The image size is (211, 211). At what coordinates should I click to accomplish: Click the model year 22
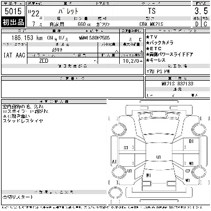point(35,14)
